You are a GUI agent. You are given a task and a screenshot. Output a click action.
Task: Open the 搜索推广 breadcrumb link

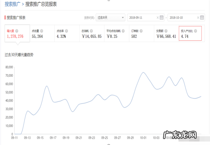(13, 4)
